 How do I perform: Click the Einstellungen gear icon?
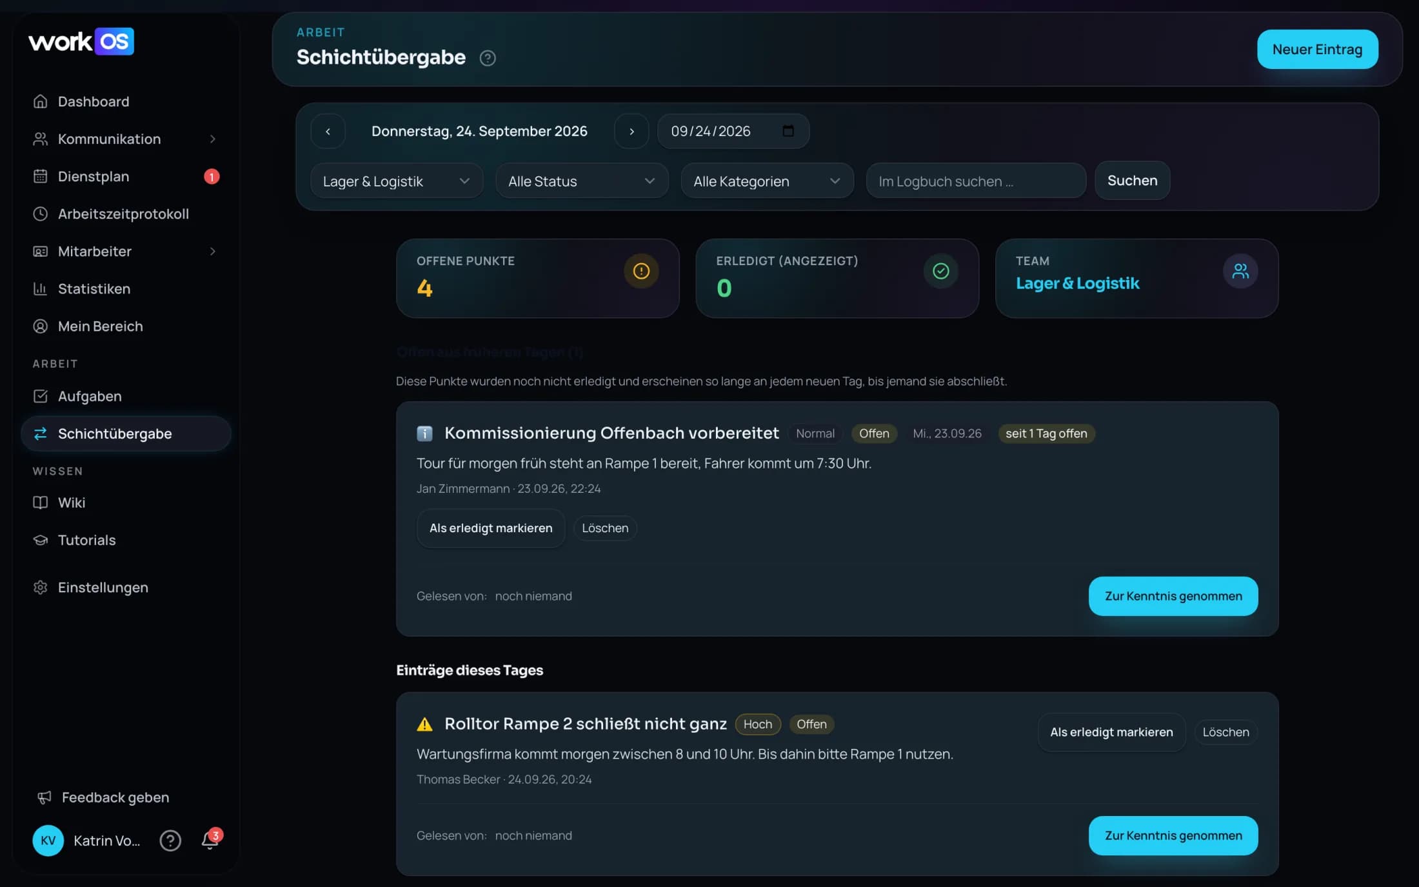41,588
